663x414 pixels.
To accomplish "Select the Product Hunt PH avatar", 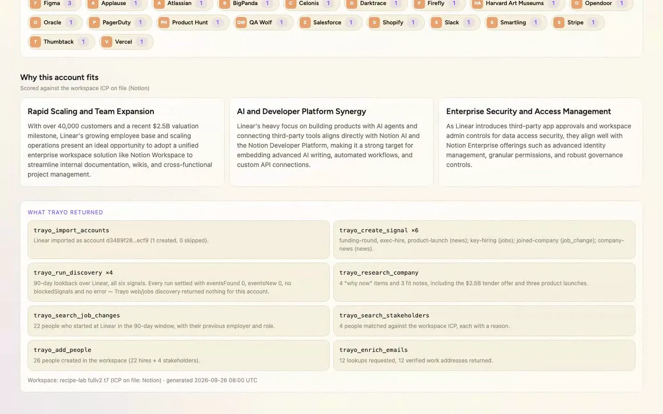I will coord(164,23).
